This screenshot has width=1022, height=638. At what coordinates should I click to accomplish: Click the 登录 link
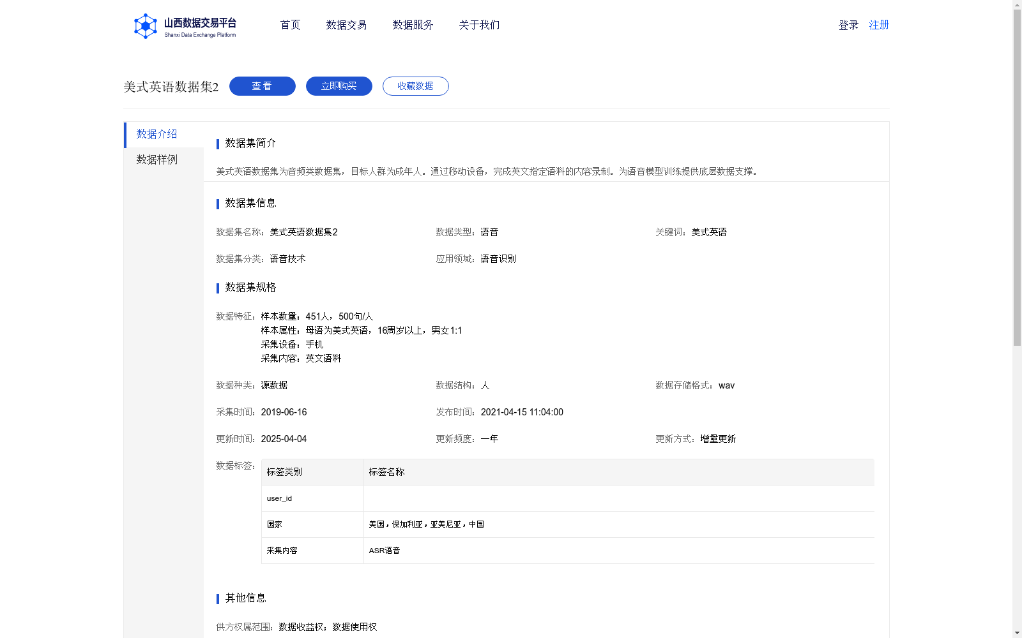click(848, 25)
